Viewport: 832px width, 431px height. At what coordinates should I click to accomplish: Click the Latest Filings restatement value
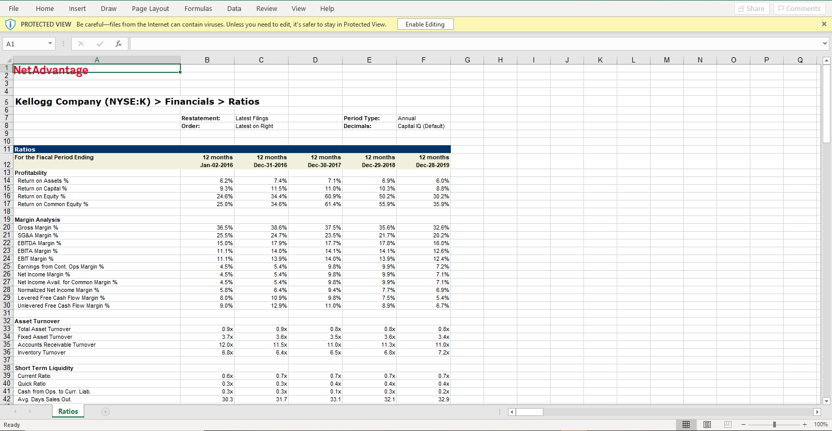click(x=252, y=118)
